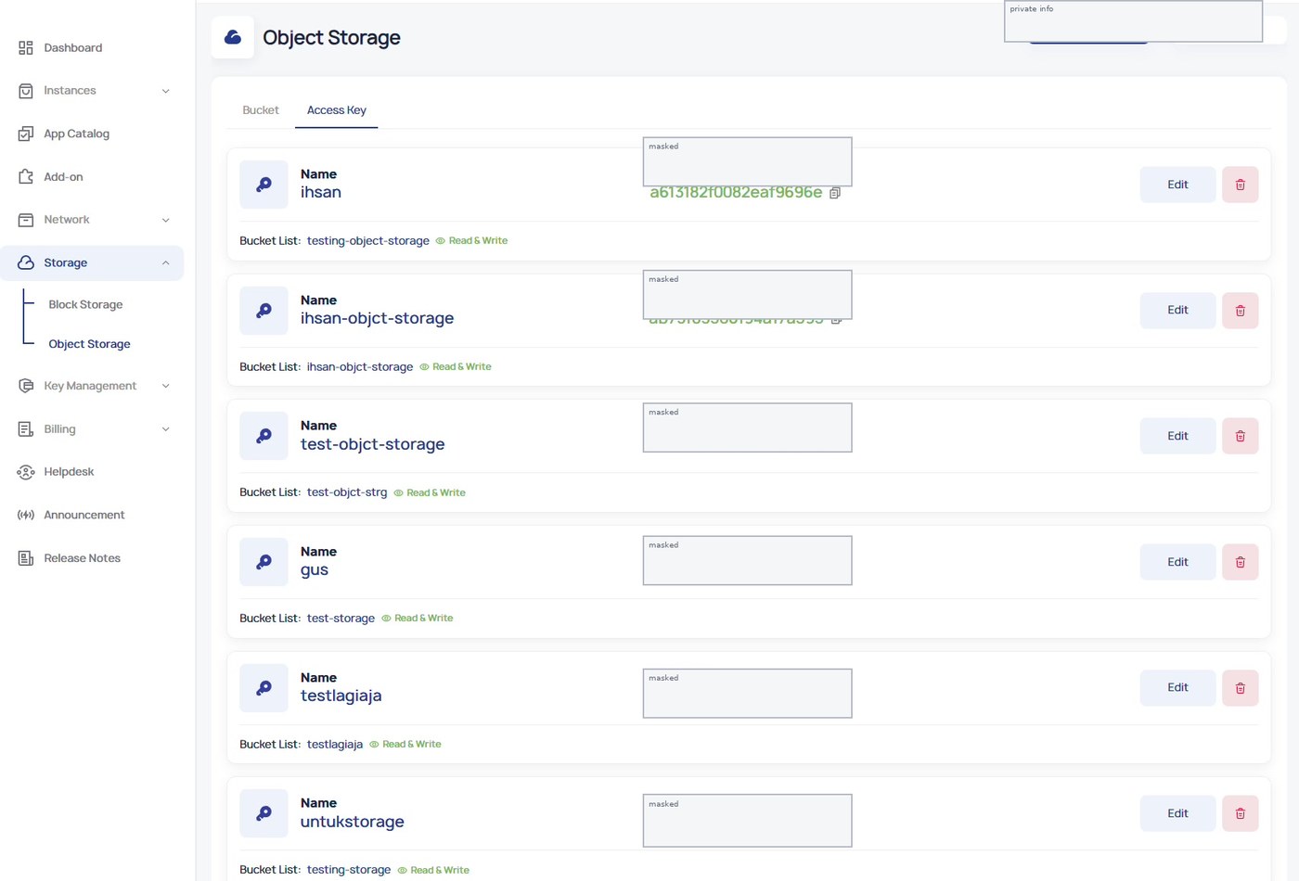
Task: Edit the untukstorage access key
Action: (x=1177, y=813)
